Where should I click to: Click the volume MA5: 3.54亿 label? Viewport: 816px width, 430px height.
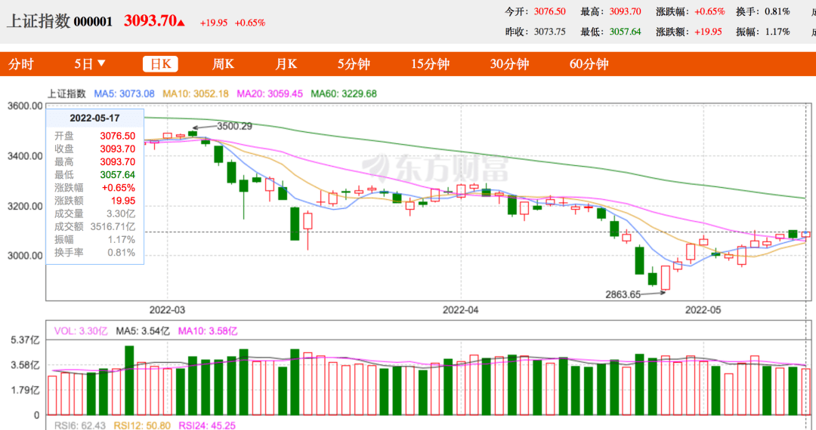coord(143,331)
